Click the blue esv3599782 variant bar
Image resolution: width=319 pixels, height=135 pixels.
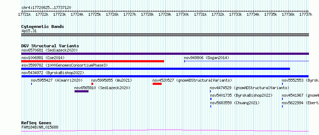pos(156,69)
